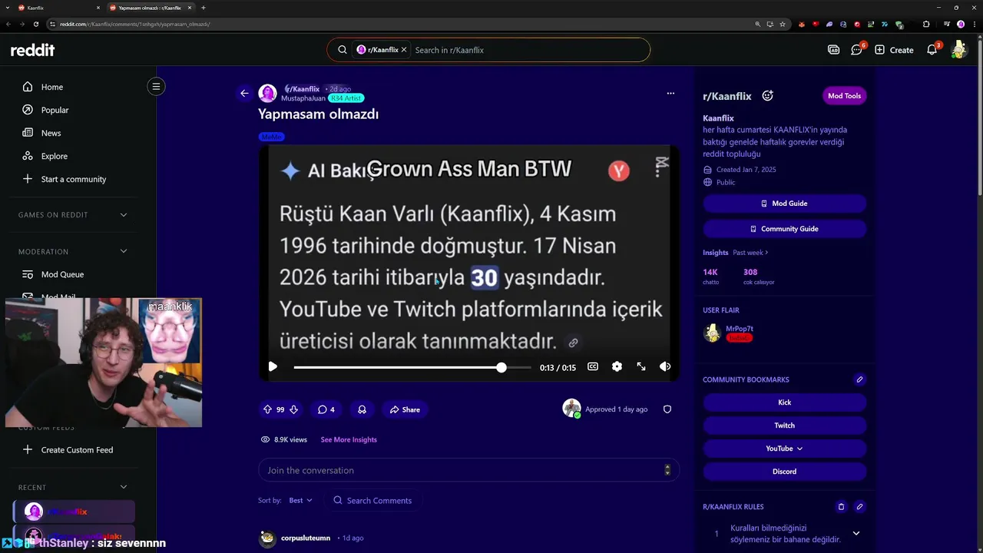
Task: Play the video
Action: click(273, 367)
